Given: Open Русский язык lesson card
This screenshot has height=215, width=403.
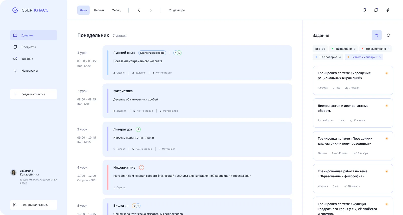Looking at the screenshot, I should click(197, 63).
